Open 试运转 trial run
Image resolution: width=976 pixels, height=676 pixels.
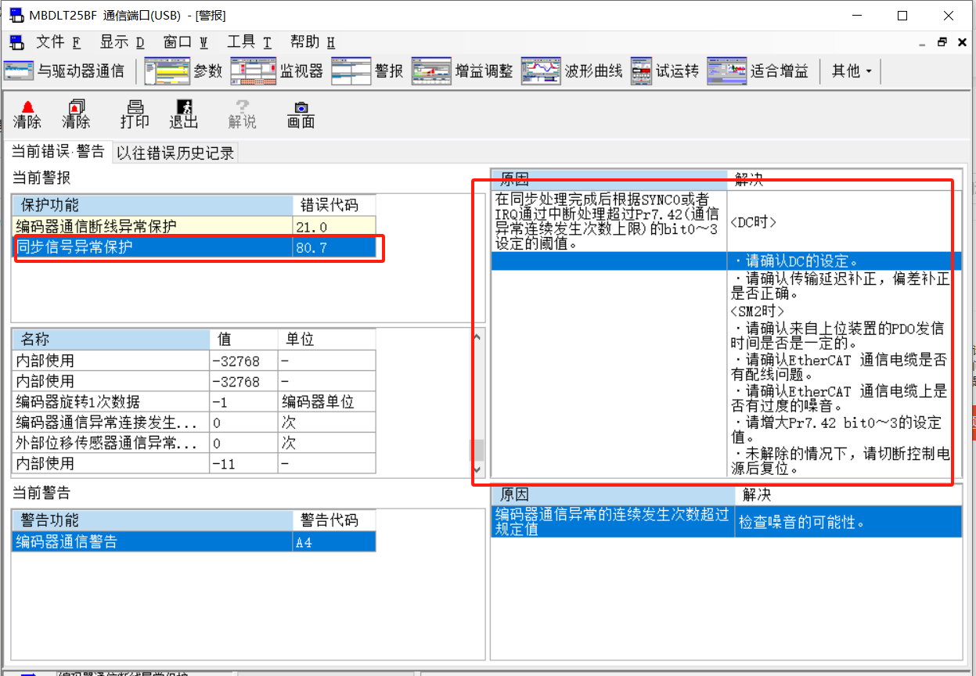click(664, 71)
